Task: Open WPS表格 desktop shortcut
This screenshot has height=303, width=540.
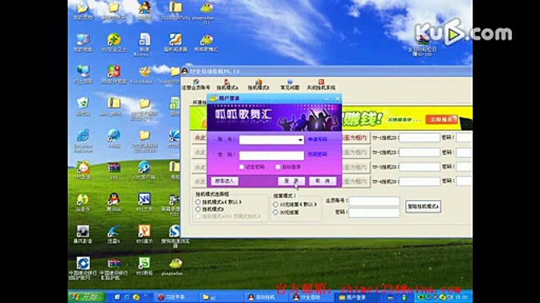Action: coord(144,266)
